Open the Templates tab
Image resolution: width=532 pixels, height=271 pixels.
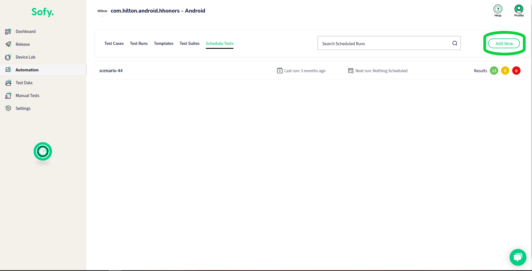click(x=164, y=43)
